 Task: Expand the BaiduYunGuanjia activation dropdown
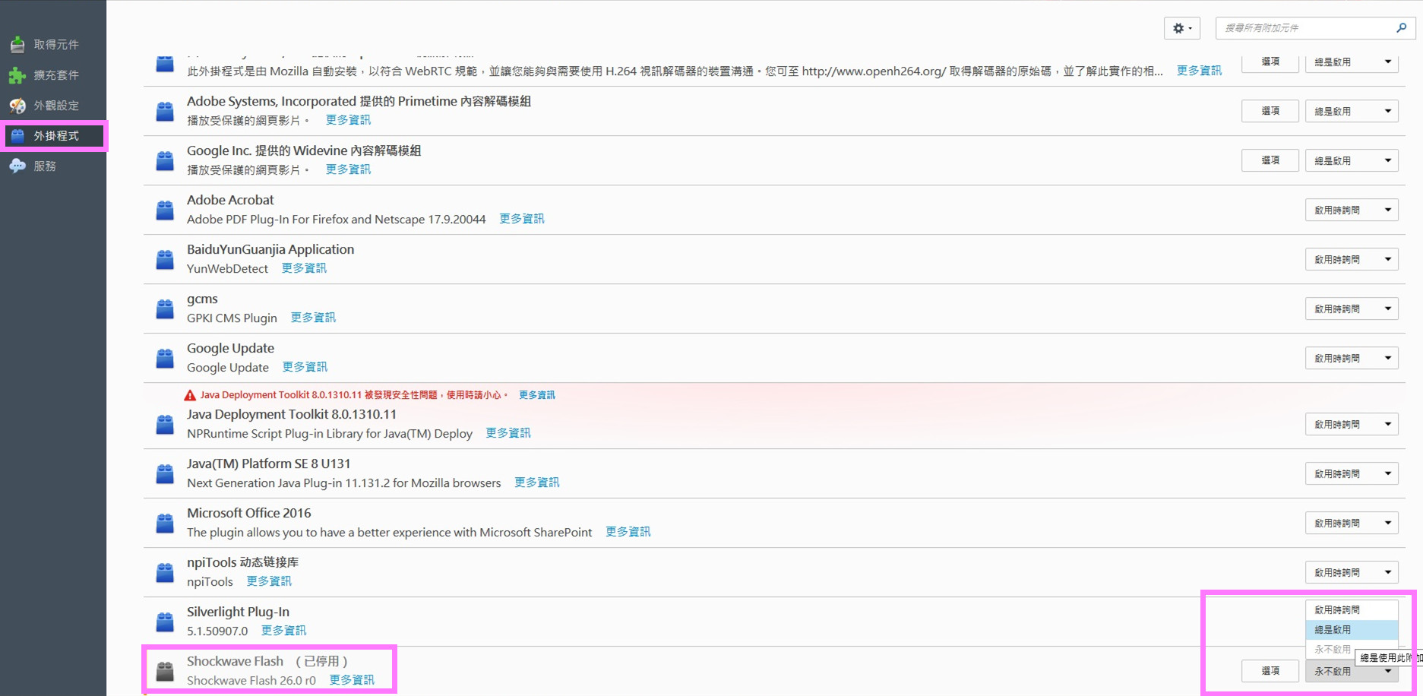tap(1352, 259)
